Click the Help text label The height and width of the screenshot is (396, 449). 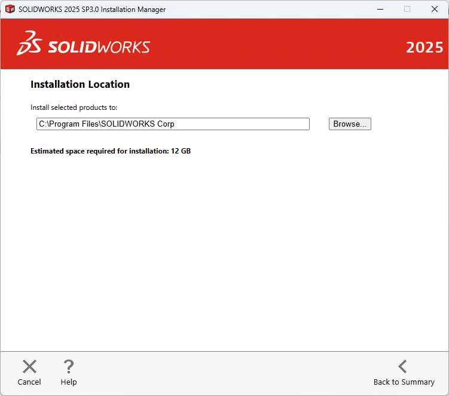coord(69,382)
